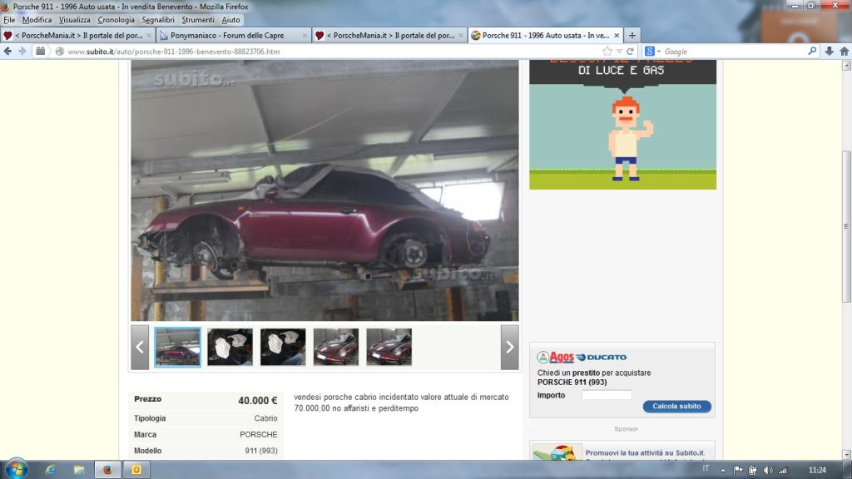
Task: Click the vertical scrollbar thumb
Action: (x=846, y=225)
